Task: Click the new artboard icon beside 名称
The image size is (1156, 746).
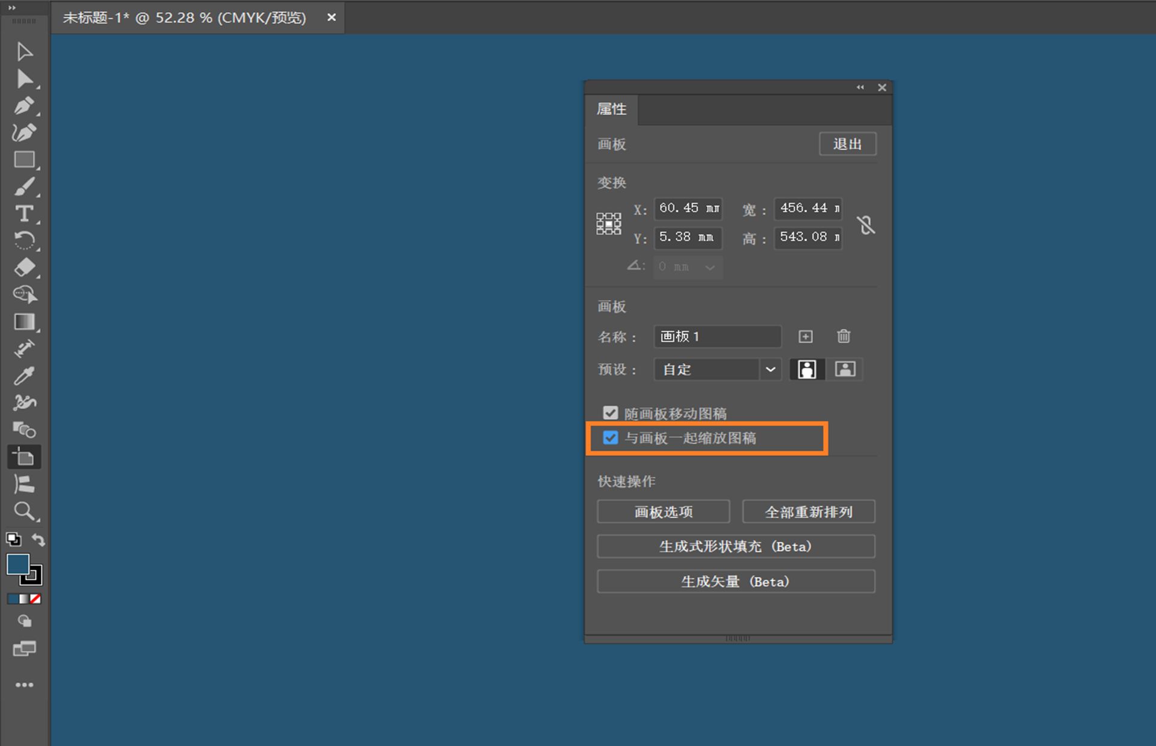Action: coord(805,336)
